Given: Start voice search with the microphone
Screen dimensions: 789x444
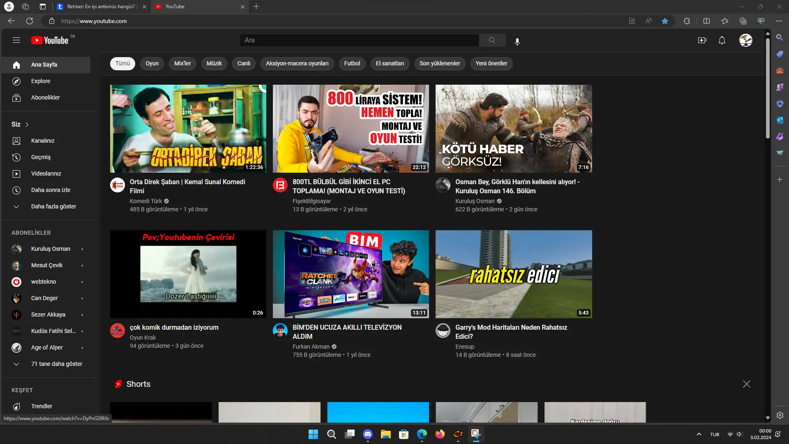Looking at the screenshot, I should (x=517, y=41).
